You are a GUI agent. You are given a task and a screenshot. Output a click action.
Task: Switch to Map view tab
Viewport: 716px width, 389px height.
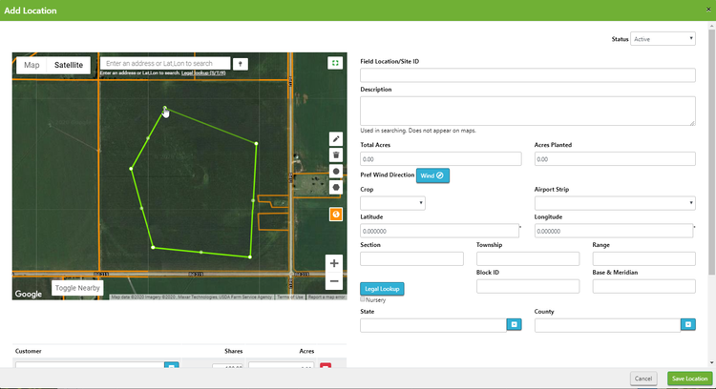pyautogui.click(x=32, y=65)
